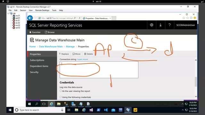The image size is (205, 115).
Task: Click the Replace toolbar button
Action: (x=64, y=54)
